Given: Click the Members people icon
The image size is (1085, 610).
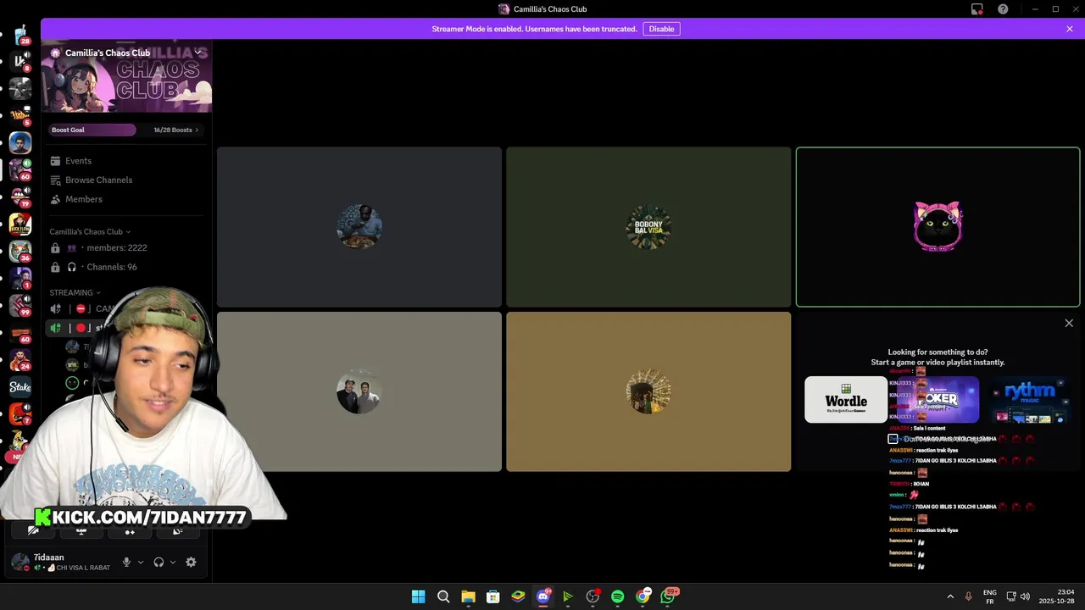Looking at the screenshot, I should [55, 199].
